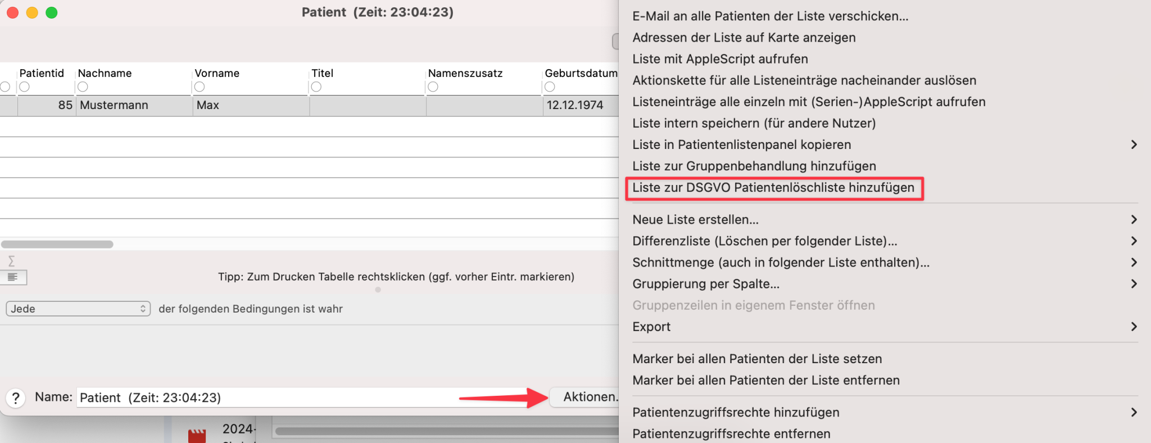Select 'Listeneinträge alle einzeln mit (Serien-)AppleScript aufrufen'
The width and height of the screenshot is (1151, 443).
[809, 101]
